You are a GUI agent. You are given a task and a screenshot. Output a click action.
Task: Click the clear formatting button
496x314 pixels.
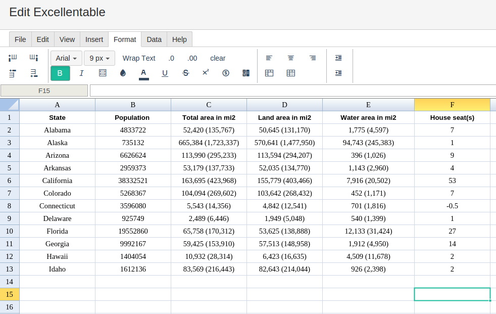click(x=218, y=58)
